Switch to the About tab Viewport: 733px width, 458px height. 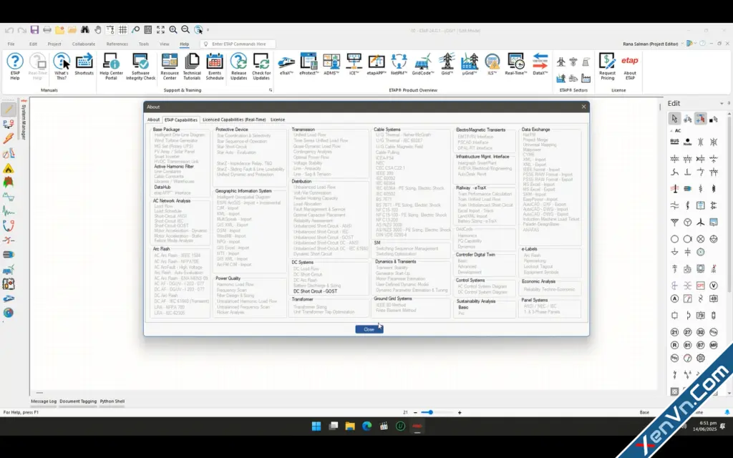153,120
